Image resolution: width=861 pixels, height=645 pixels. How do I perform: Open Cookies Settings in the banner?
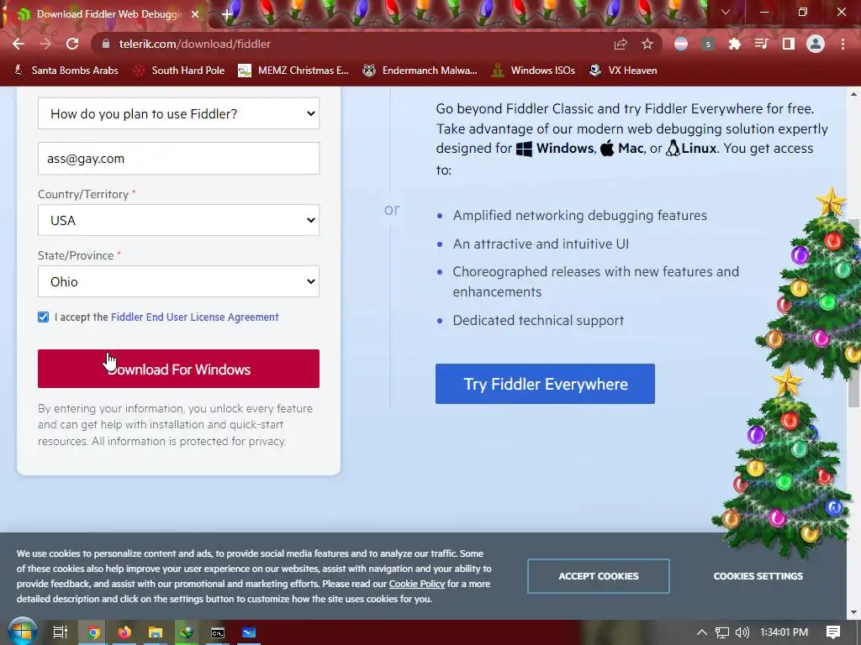coord(758,576)
